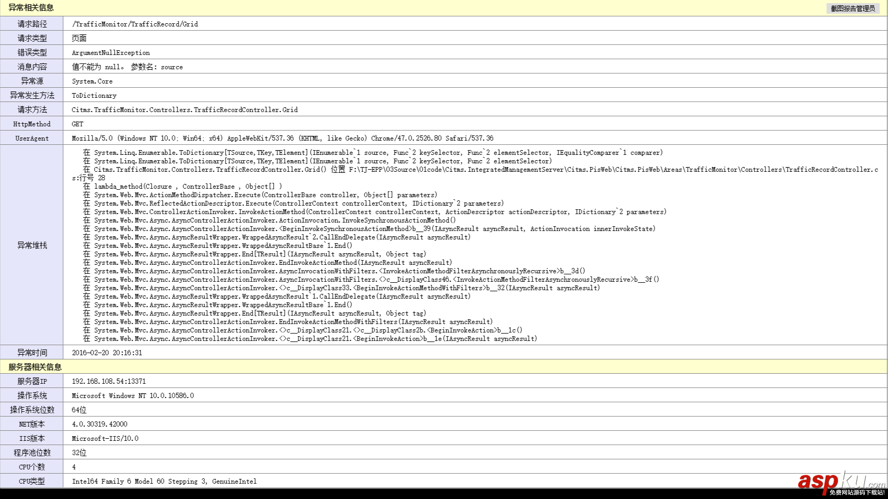Select the request path /TrafficMonitor/TrafficRecord/Grid

[135, 24]
